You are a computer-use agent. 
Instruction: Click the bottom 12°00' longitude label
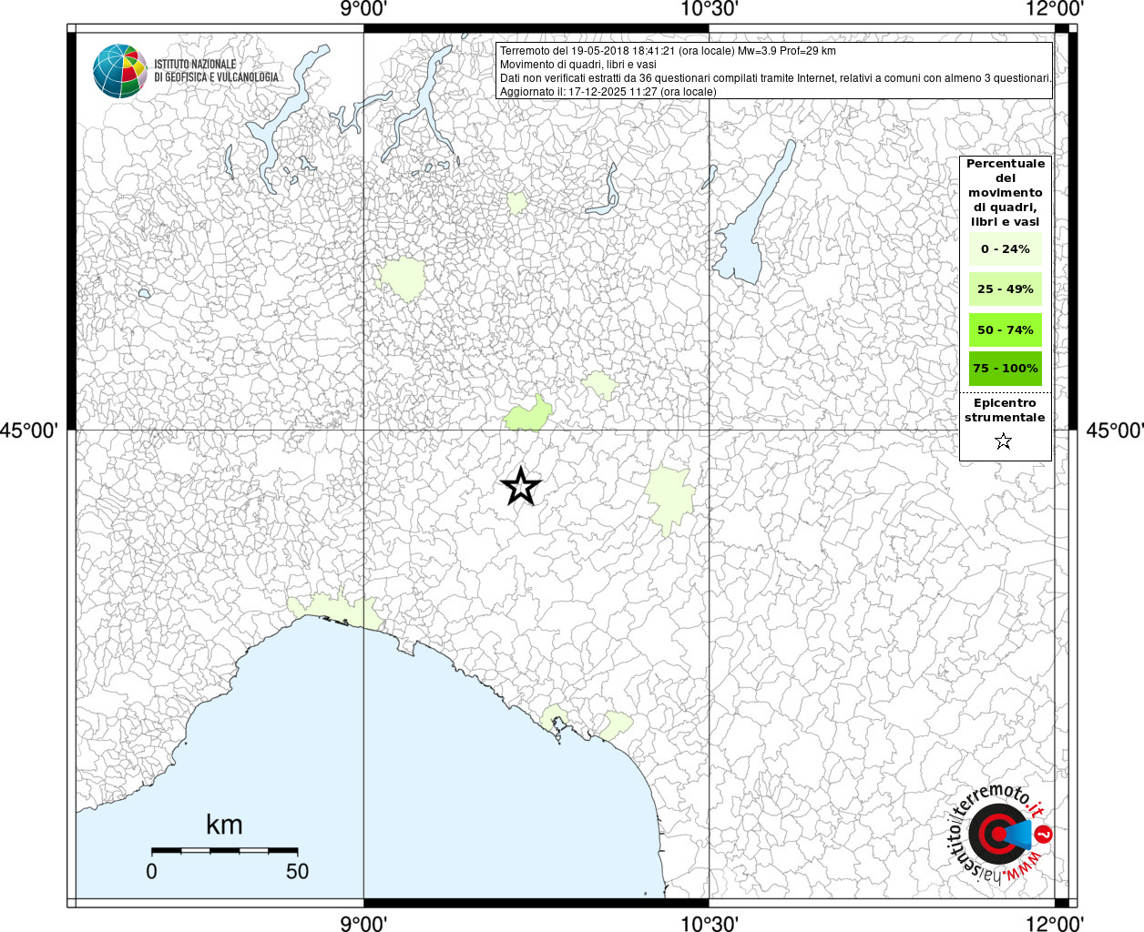point(1055,923)
